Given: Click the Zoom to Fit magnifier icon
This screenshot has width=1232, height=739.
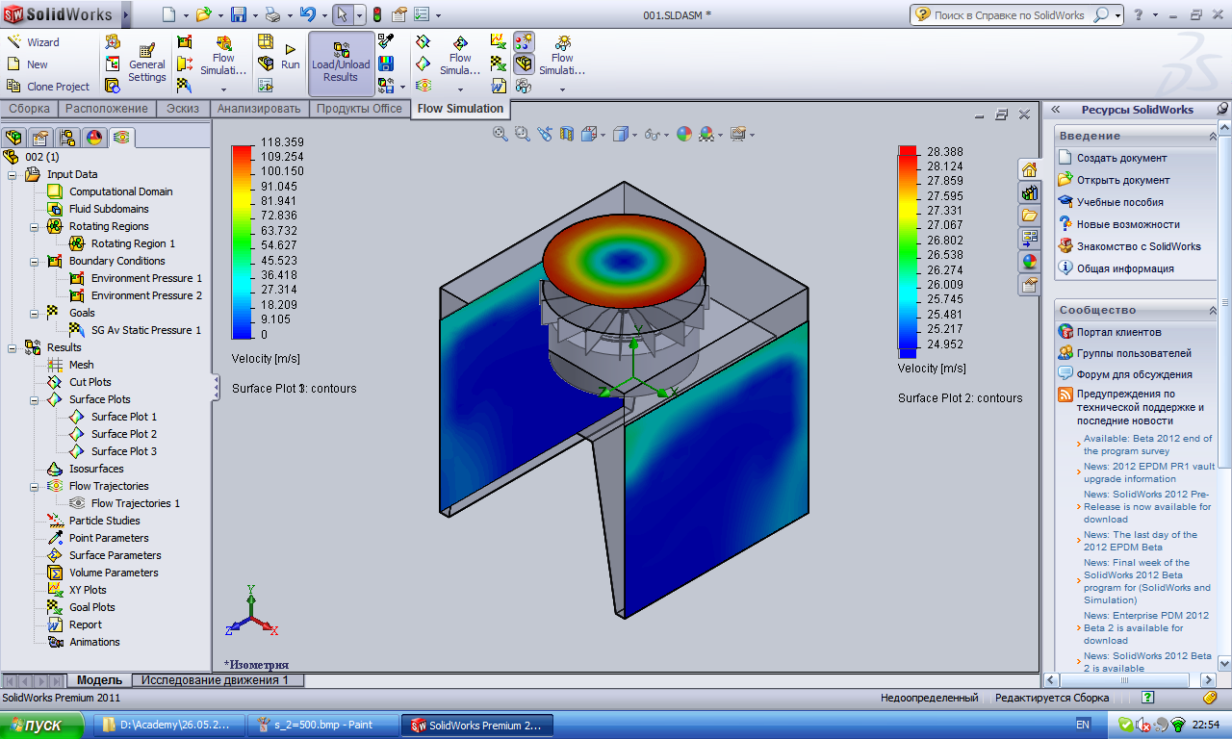Looking at the screenshot, I should point(500,134).
